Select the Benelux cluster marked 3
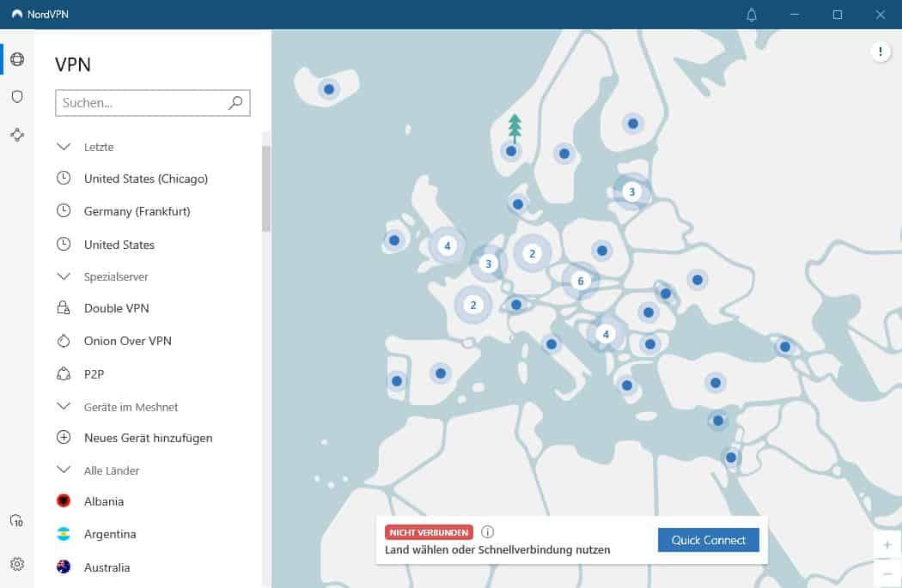Image resolution: width=902 pixels, height=588 pixels. (489, 264)
